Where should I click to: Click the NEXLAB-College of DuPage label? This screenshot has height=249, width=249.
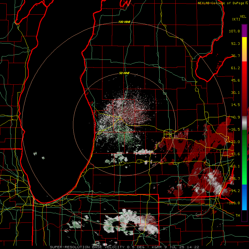point(222,3)
